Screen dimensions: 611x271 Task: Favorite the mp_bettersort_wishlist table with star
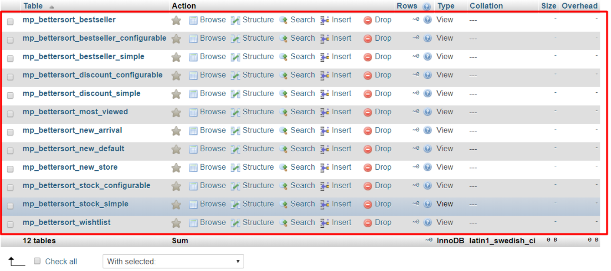pyautogui.click(x=176, y=223)
